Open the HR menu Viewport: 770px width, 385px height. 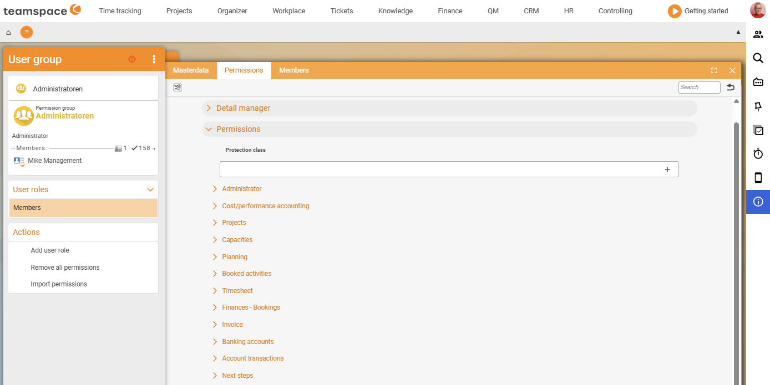tap(569, 11)
